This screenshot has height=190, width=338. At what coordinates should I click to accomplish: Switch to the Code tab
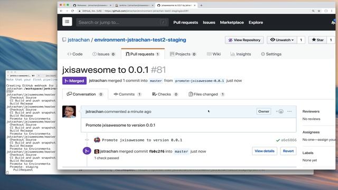tap(75, 54)
